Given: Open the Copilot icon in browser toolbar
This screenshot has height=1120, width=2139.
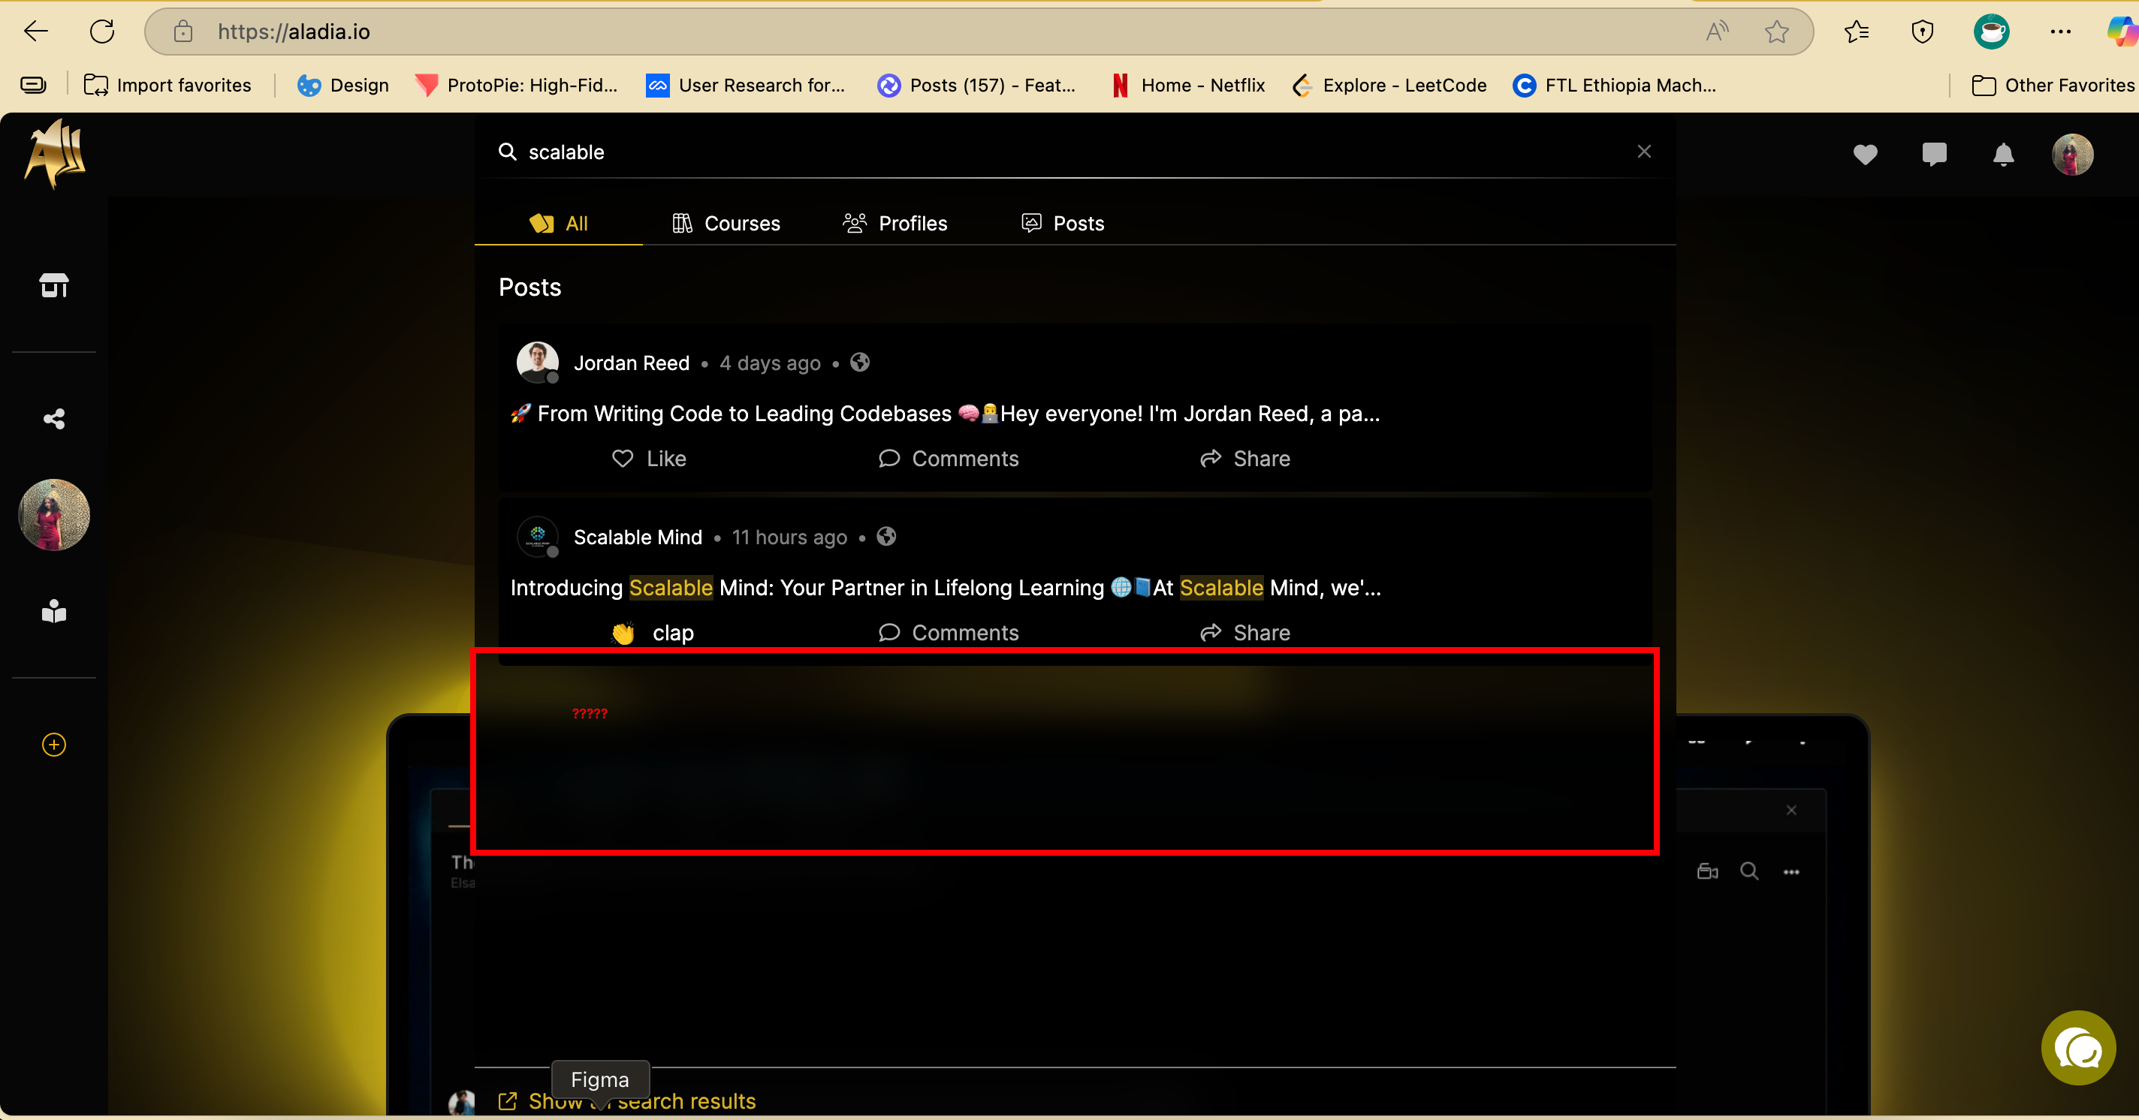Looking at the screenshot, I should (2122, 32).
